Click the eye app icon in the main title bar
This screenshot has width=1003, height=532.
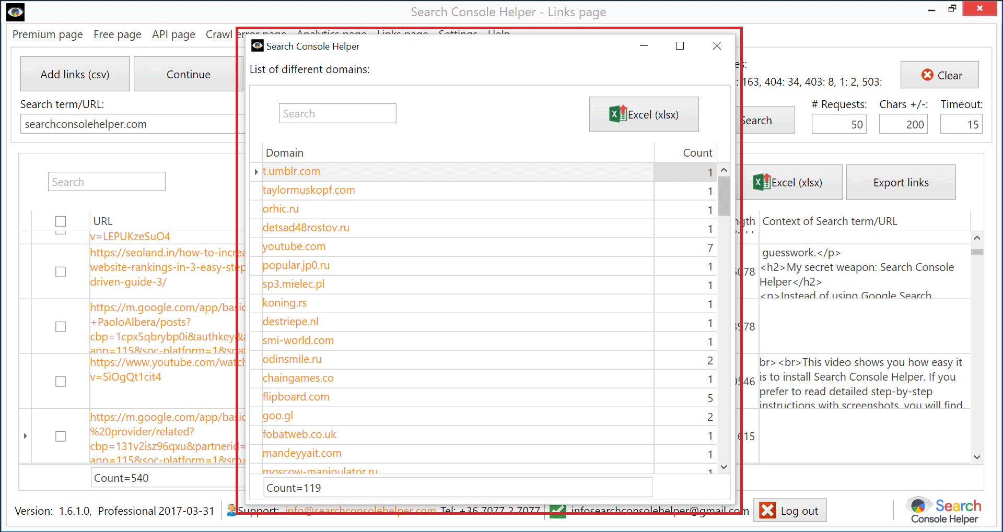click(16, 11)
